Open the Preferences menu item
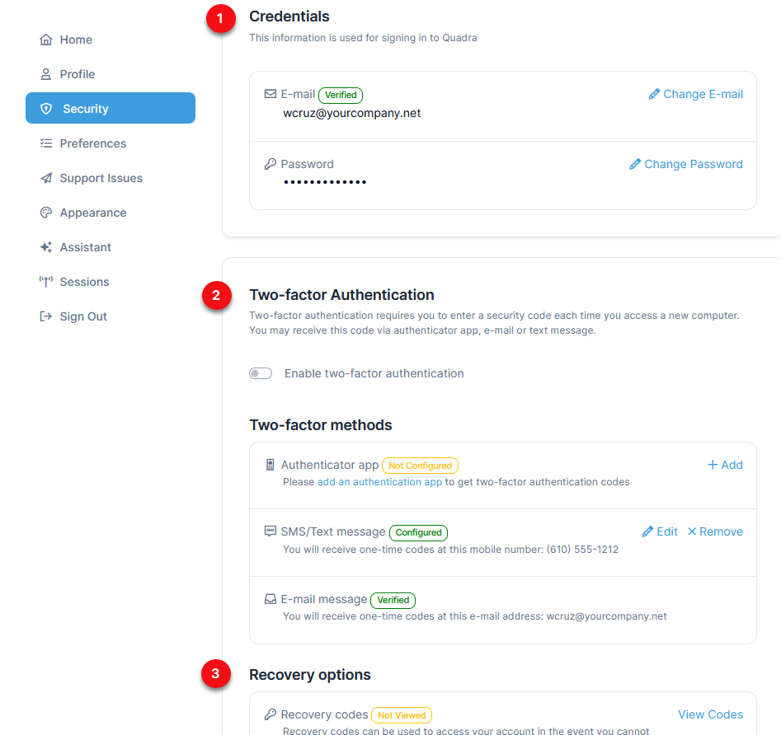 [x=92, y=143]
